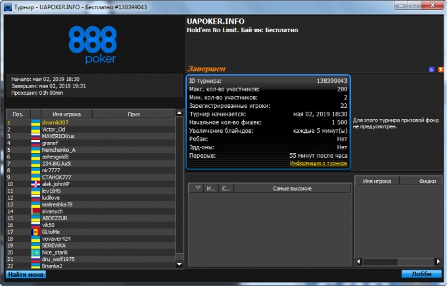Click the Kazakhstan flag next to Nice_starik

35,252
